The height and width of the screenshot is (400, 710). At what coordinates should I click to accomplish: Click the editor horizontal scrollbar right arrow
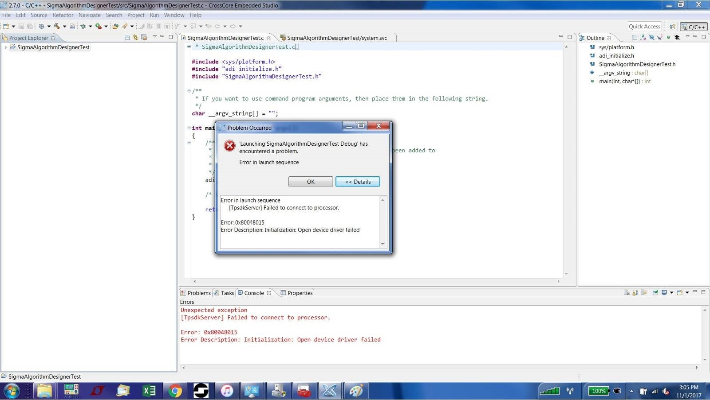tap(558, 281)
